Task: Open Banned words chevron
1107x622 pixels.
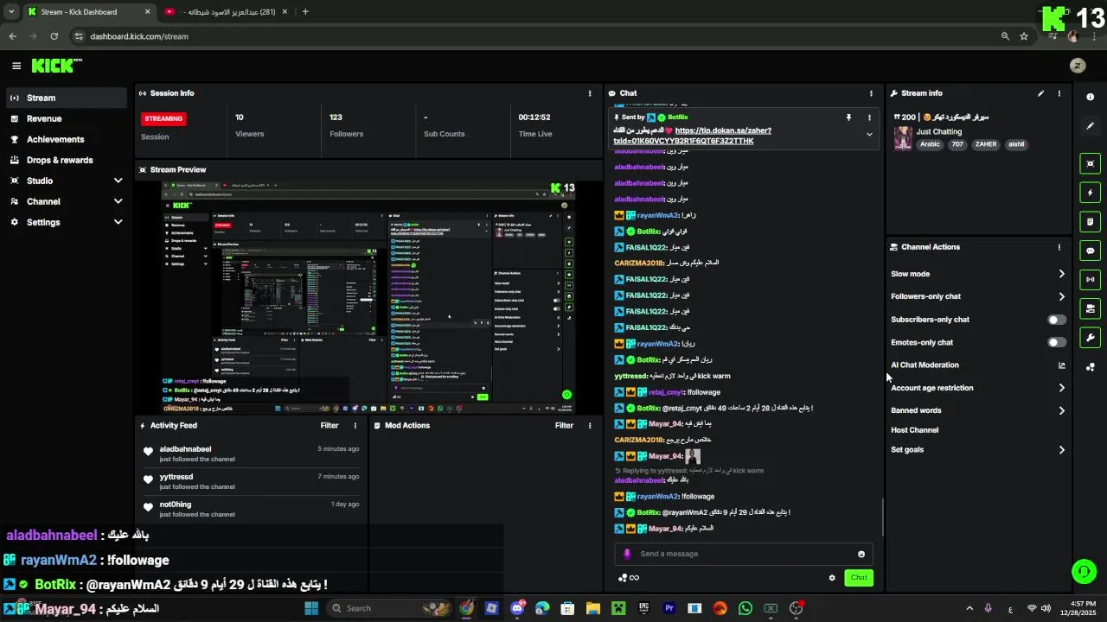Action: click(x=1062, y=410)
